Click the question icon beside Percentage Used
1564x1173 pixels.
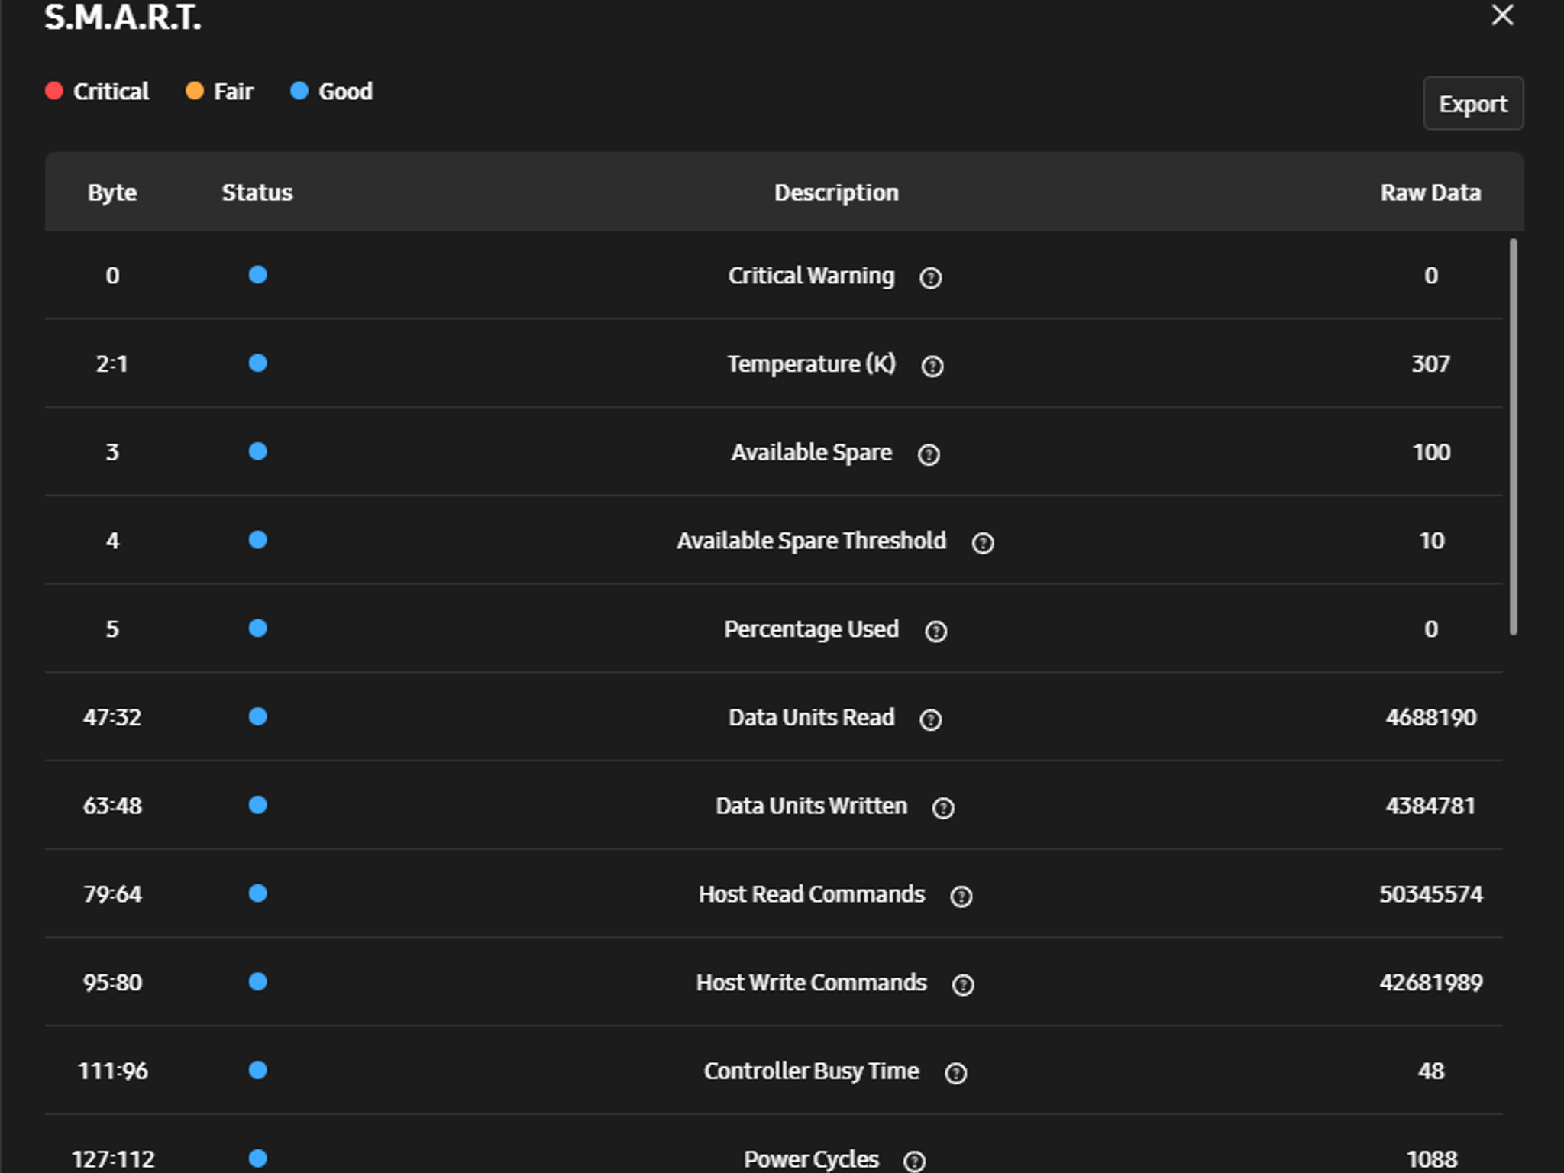pyautogui.click(x=935, y=631)
